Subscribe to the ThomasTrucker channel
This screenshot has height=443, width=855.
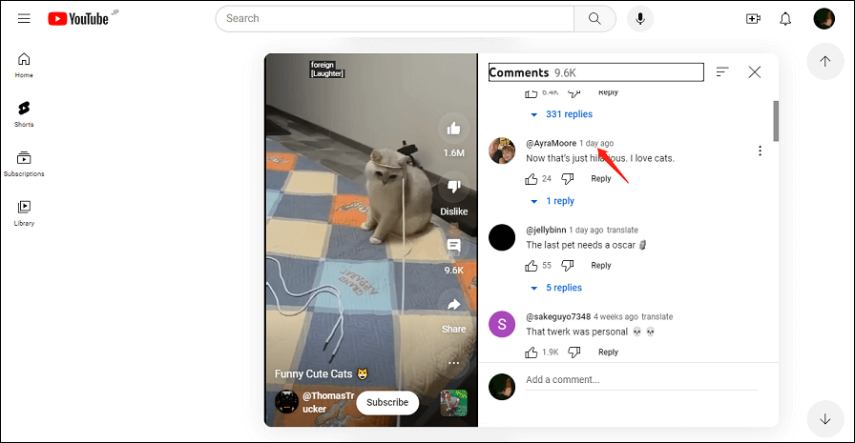coord(387,402)
